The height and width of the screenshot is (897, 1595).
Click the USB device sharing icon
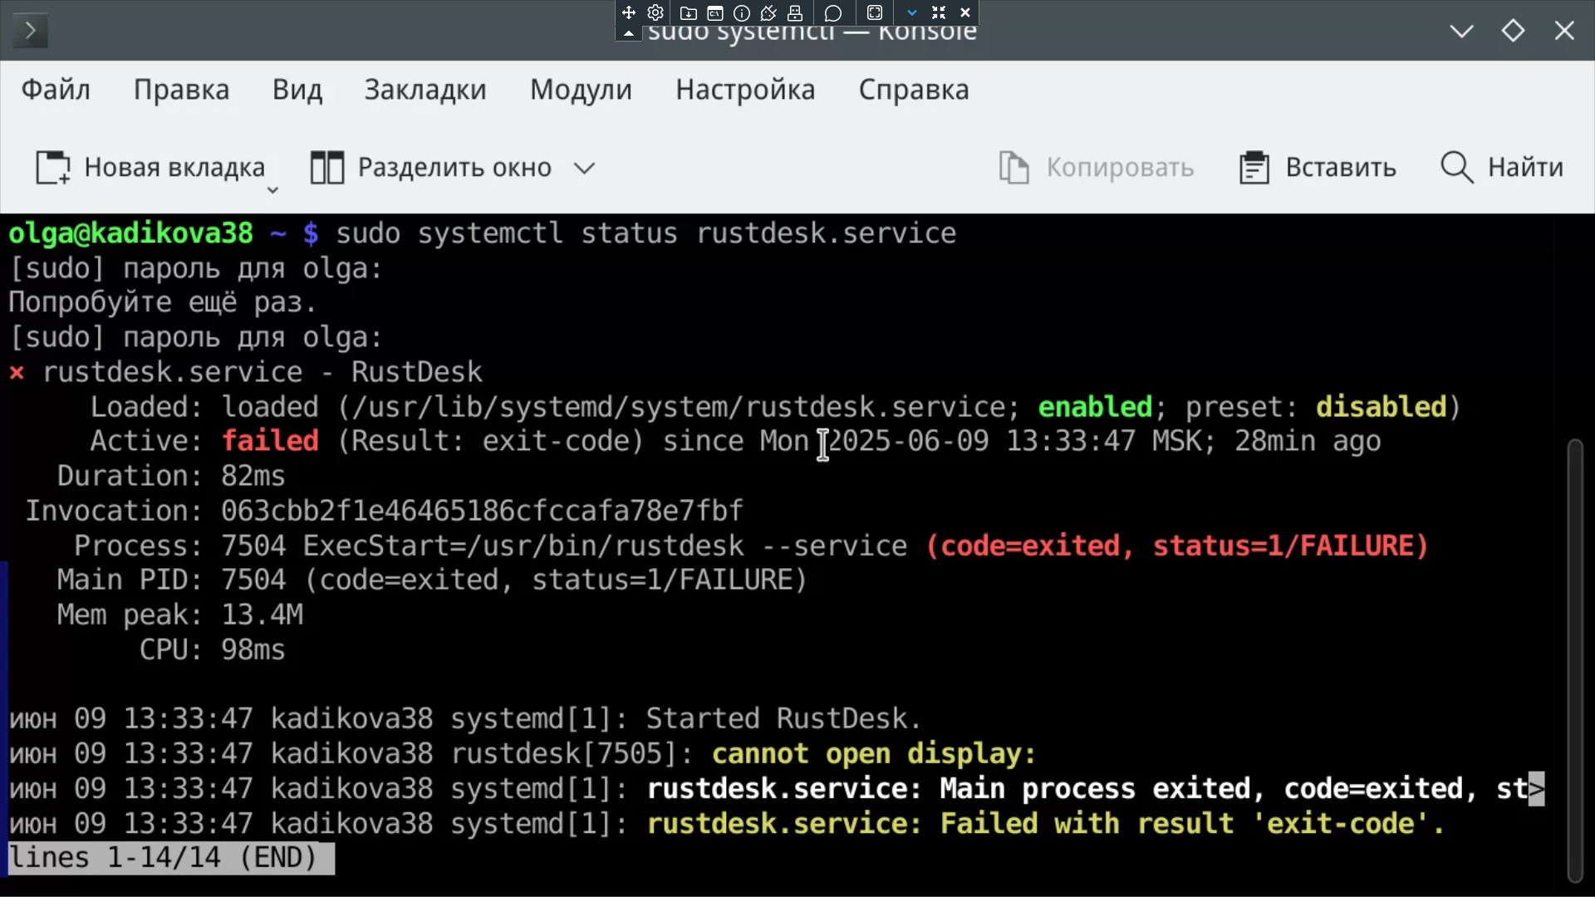click(x=795, y=12)
